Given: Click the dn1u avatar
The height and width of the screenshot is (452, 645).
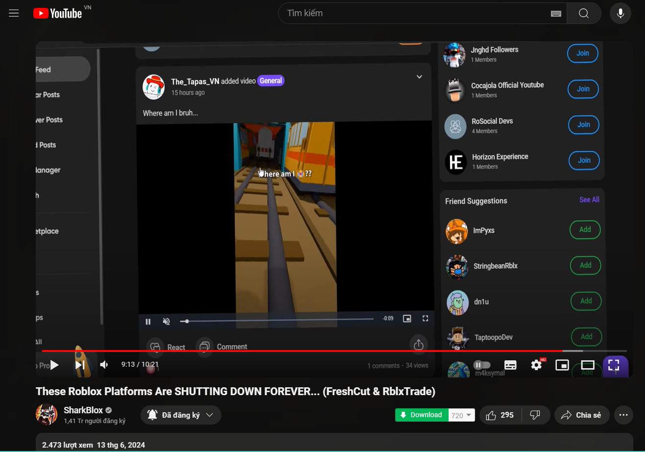Looking at the screenshot, I should (457, 302).
